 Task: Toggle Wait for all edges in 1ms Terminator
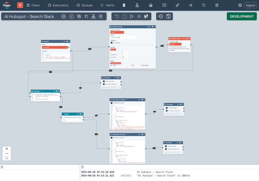(x=166, y=146)
